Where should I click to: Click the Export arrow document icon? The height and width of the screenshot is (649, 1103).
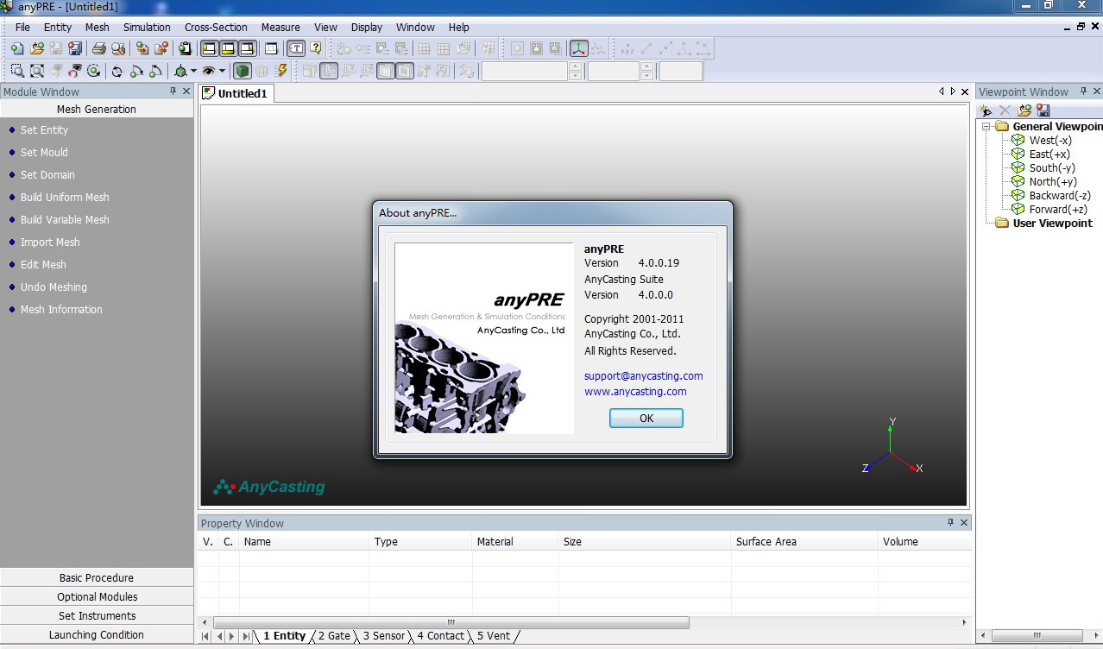[161, 49]
